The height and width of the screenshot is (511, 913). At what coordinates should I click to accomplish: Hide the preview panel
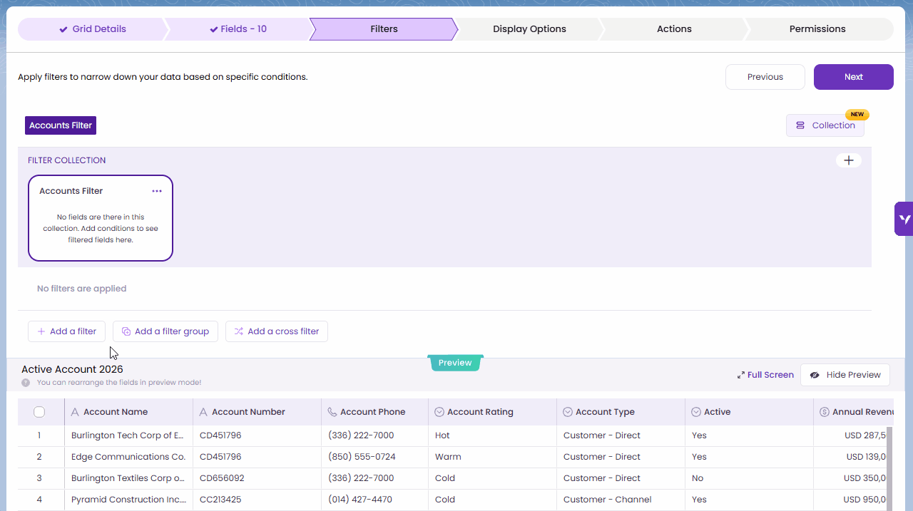click(x=845, y=375)
